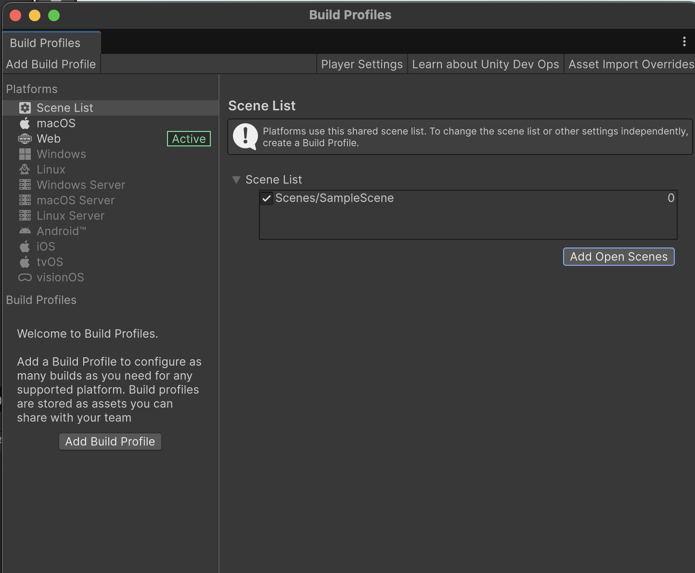695x573 pixels.
Task: Click the Web globe icon
Action: (25, 139)
